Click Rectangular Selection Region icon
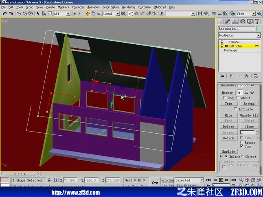Image resolution: width=263 pixels, height=197 pixels. 50,13
